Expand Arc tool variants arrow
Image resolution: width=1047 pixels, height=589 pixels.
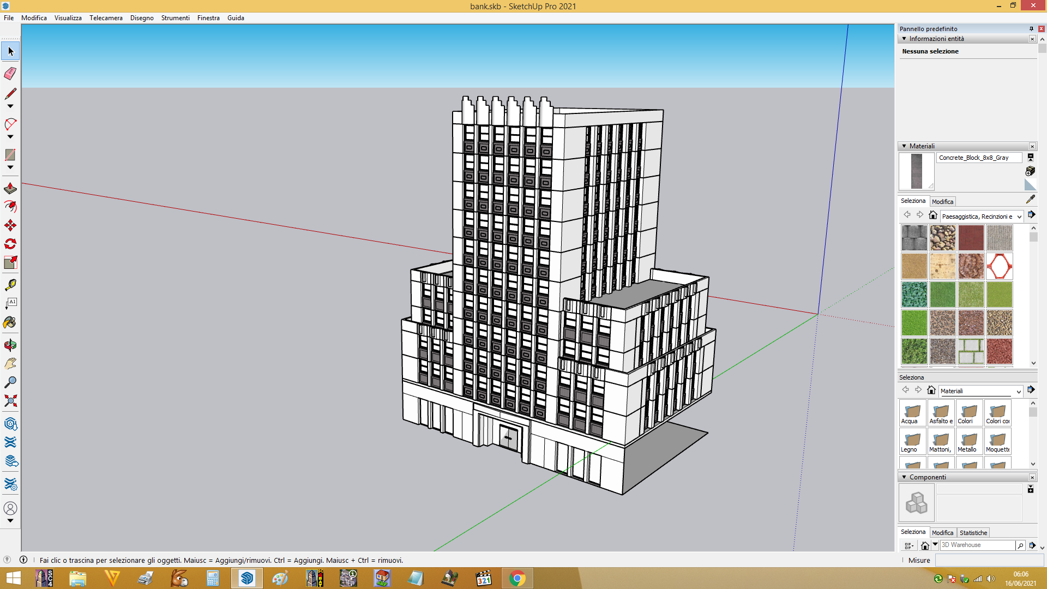pyautogui.click(x=10, y=137)
